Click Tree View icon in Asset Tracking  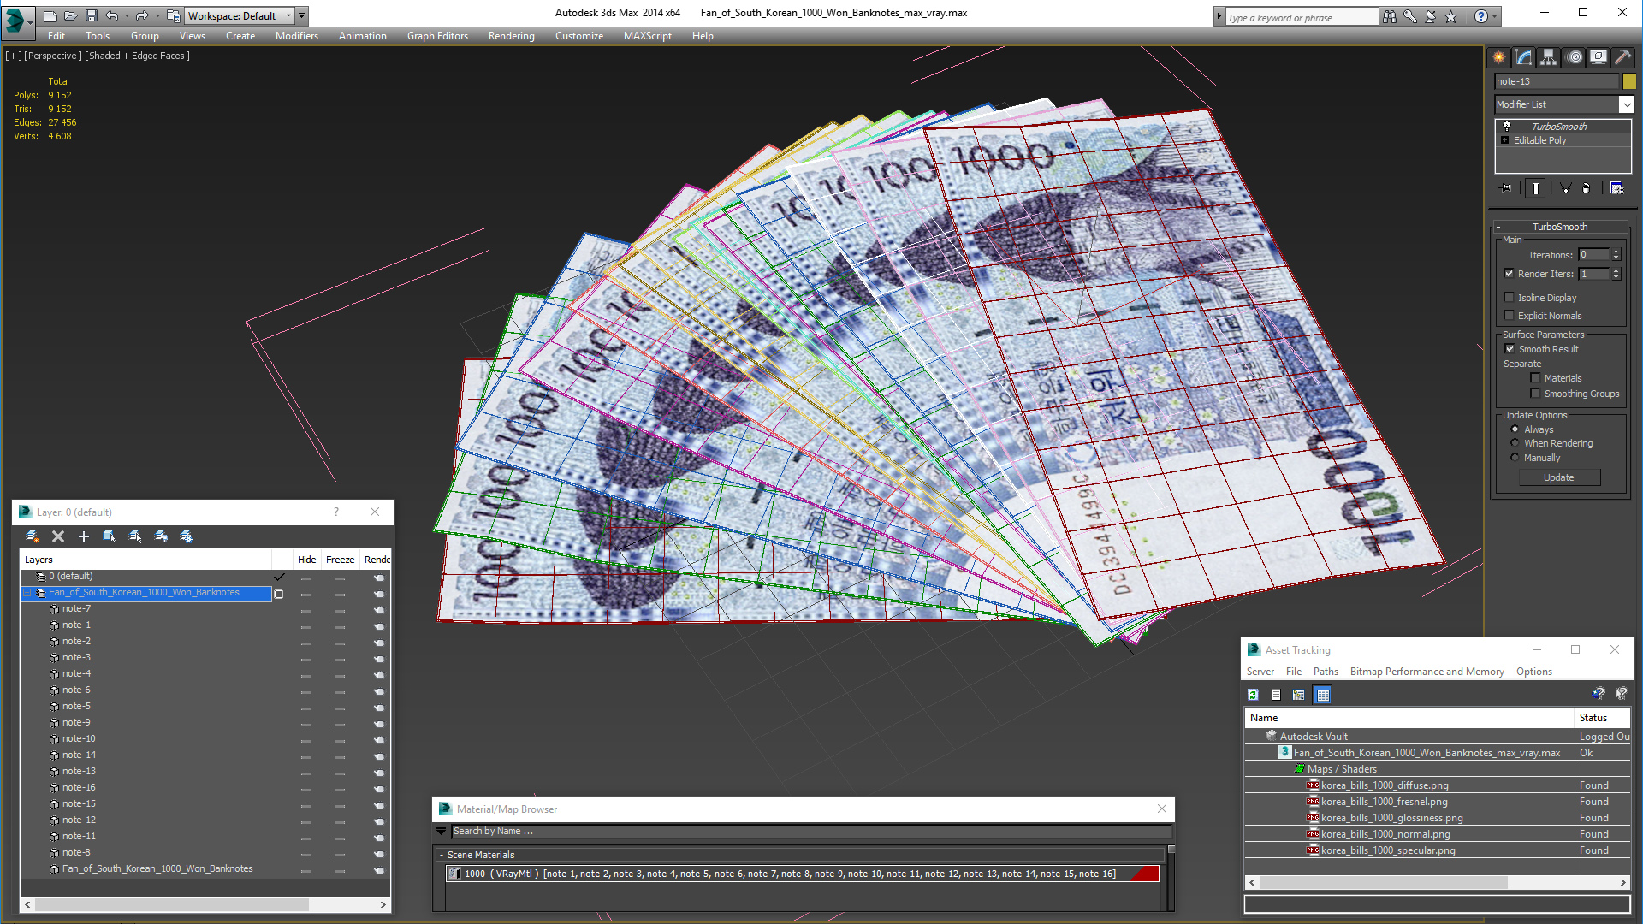tap(1299, 695)
